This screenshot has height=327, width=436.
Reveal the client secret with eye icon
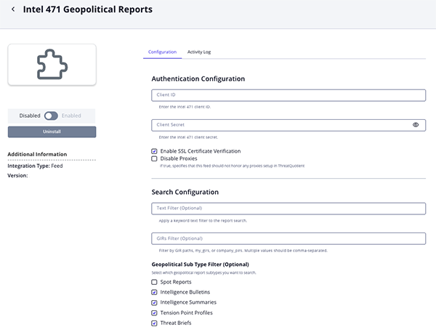click(x=416, y=125)
